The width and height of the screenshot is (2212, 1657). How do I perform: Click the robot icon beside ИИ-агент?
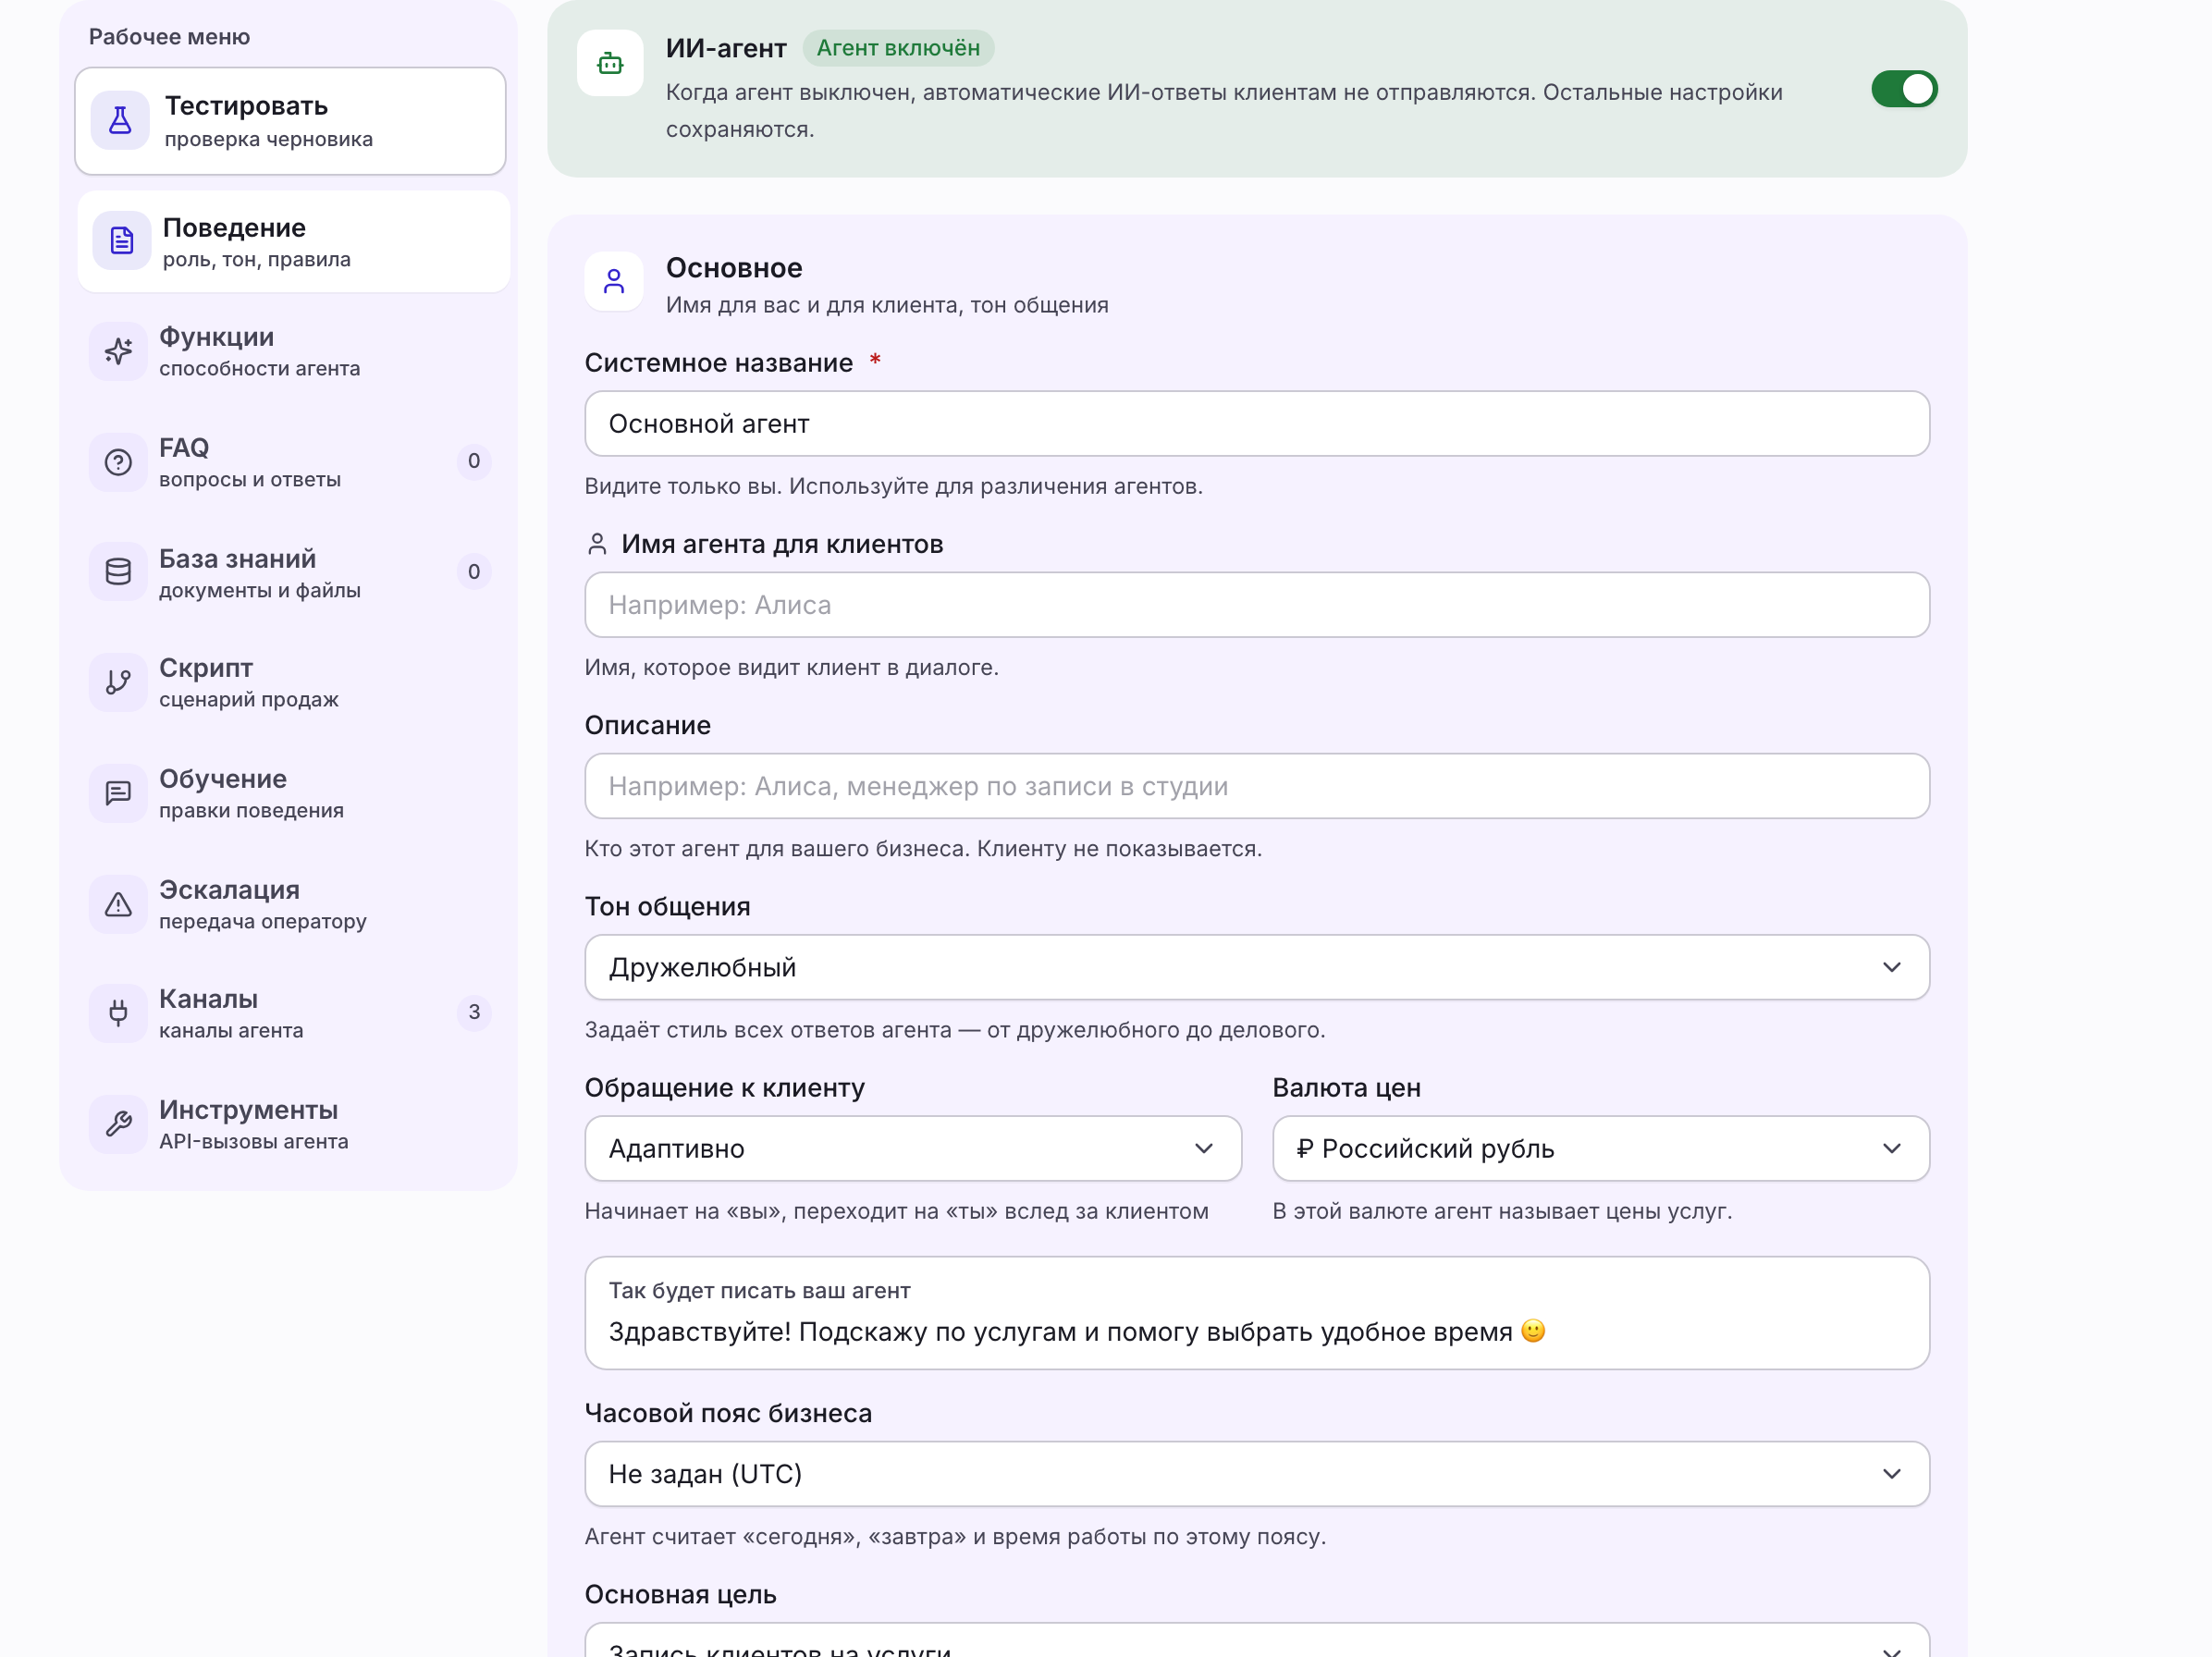pos(610,64)
